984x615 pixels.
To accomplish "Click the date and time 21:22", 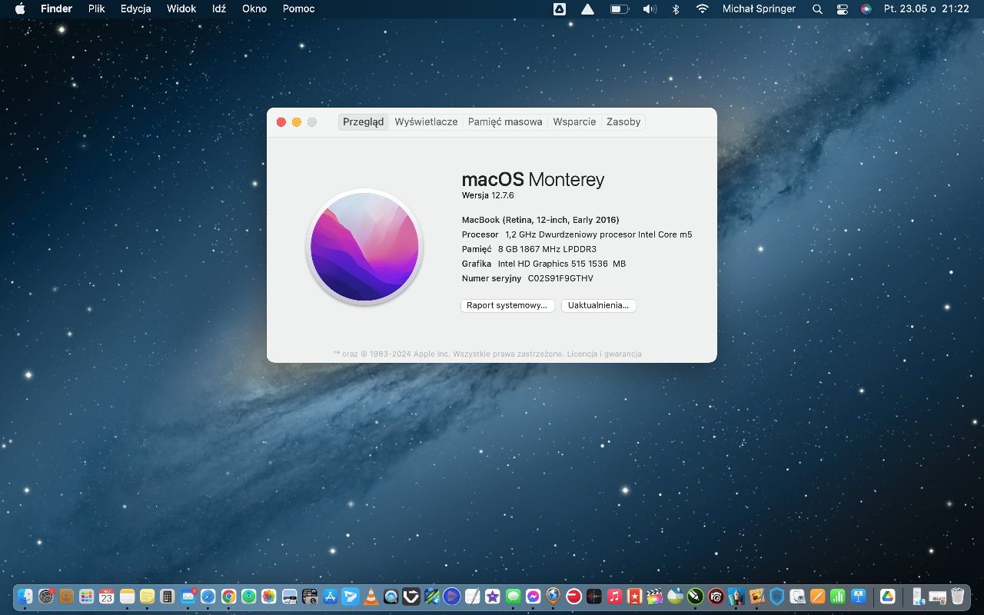I will (926, 9).
